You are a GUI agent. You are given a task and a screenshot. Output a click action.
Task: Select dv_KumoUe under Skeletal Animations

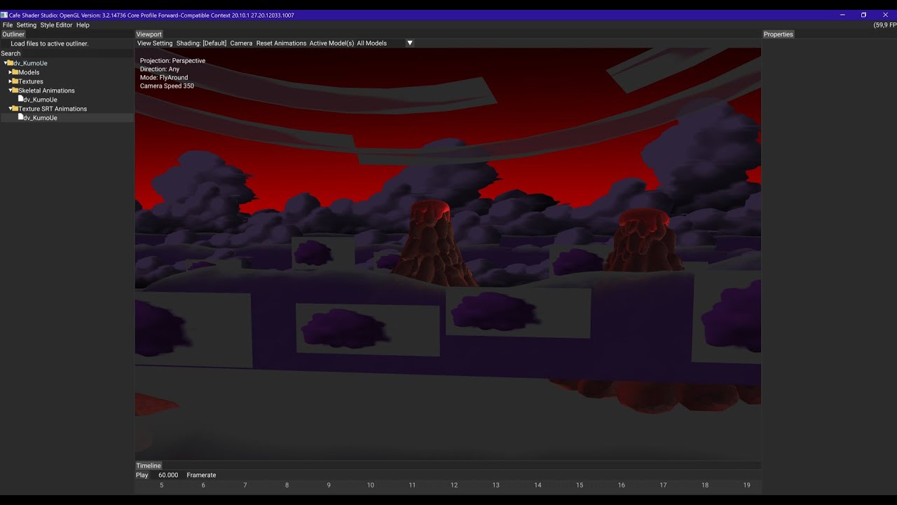click(41, 100)
